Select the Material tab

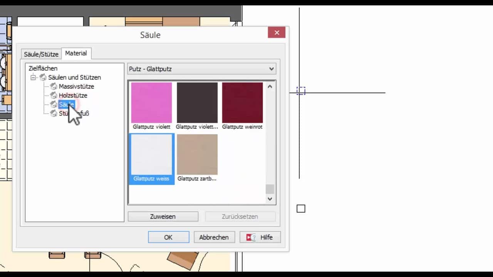76,53
